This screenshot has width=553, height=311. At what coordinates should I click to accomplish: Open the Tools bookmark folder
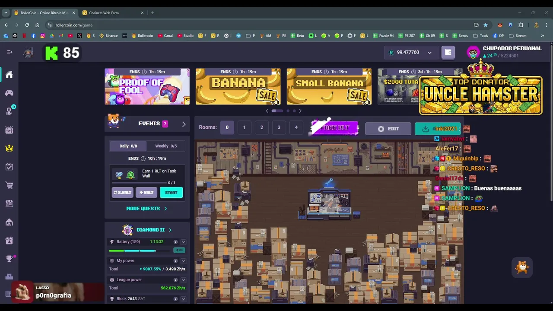(480, 36)
